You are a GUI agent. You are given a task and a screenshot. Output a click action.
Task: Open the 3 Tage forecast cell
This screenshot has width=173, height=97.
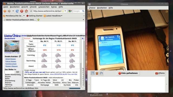click(29, 80)
